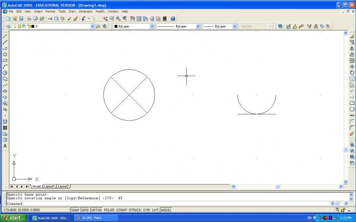This screenshot has width=356, height=222.
Task: Click the Array tool in Modify toolbar
Action: 352,61
